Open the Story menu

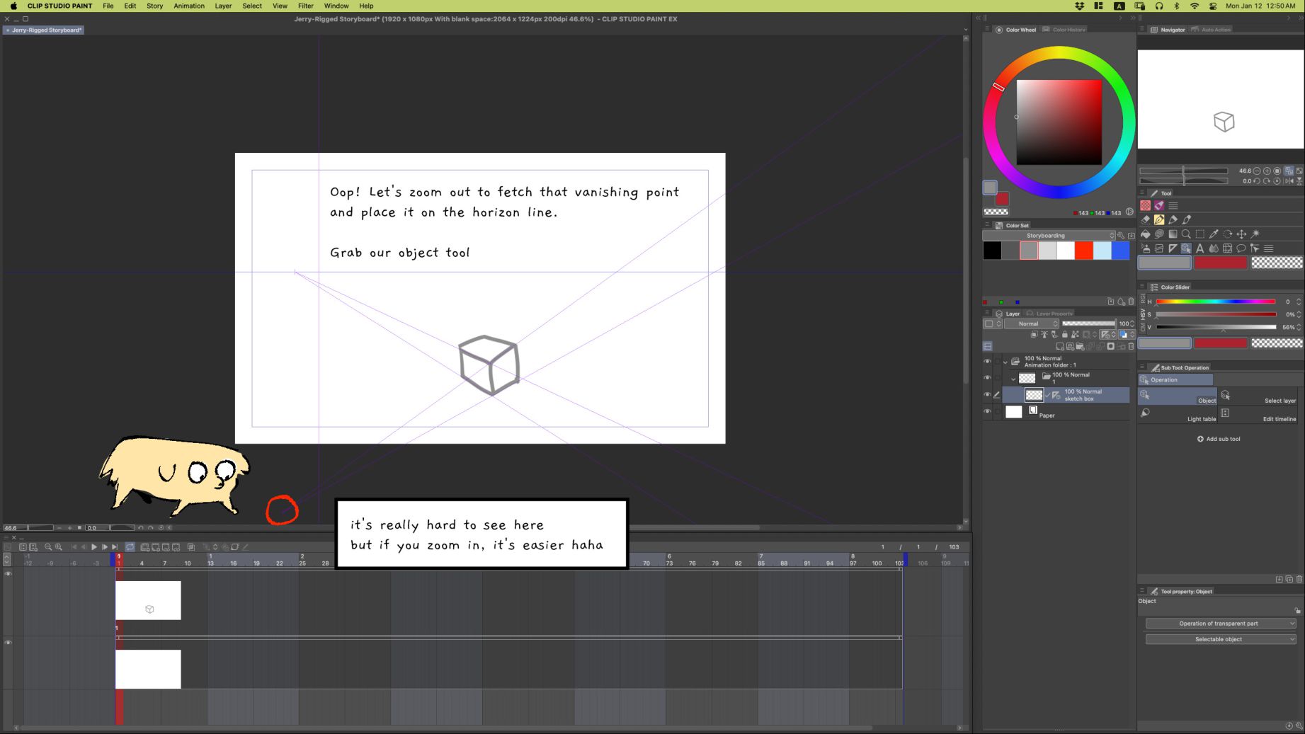click(154, 6)
